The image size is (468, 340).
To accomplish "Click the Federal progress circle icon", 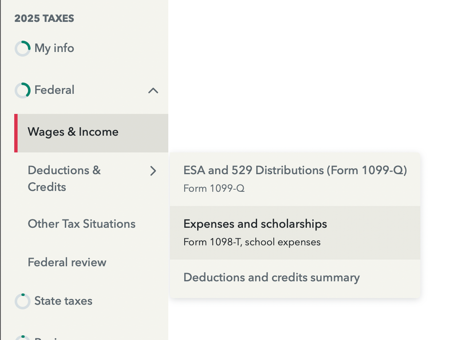I will pos(22,90).
